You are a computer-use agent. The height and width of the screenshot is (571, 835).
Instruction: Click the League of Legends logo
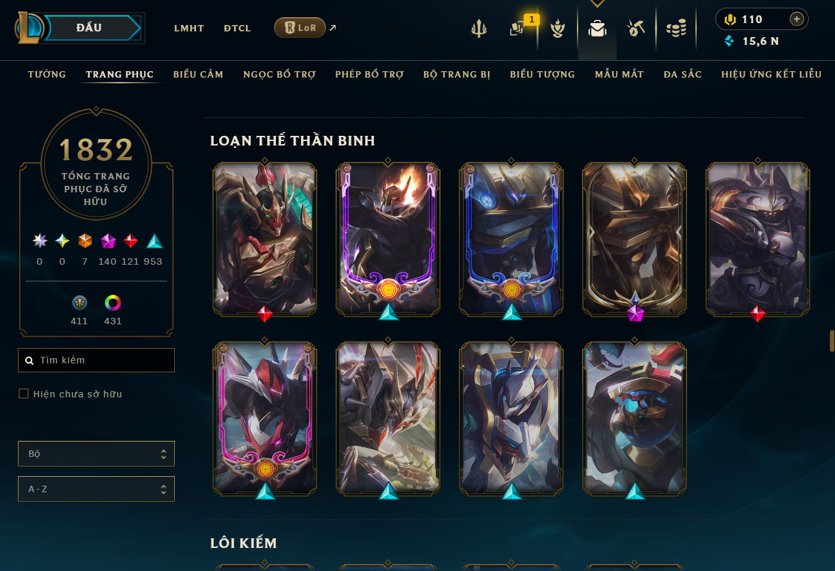[x=30, y=29]
